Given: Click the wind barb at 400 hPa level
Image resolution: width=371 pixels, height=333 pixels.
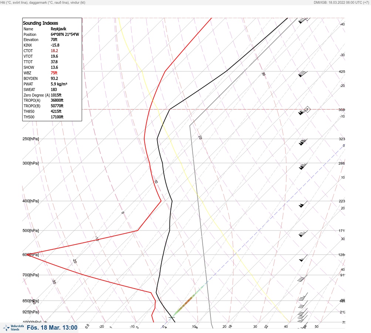Looking at the screenshot, I should (303, 204).
